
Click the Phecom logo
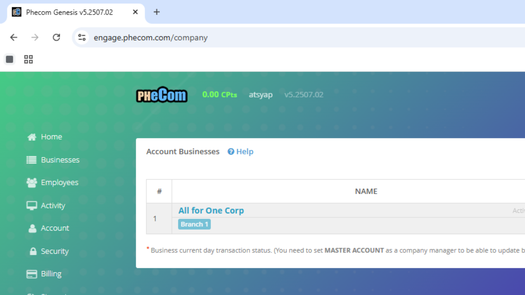coord(162,95)
